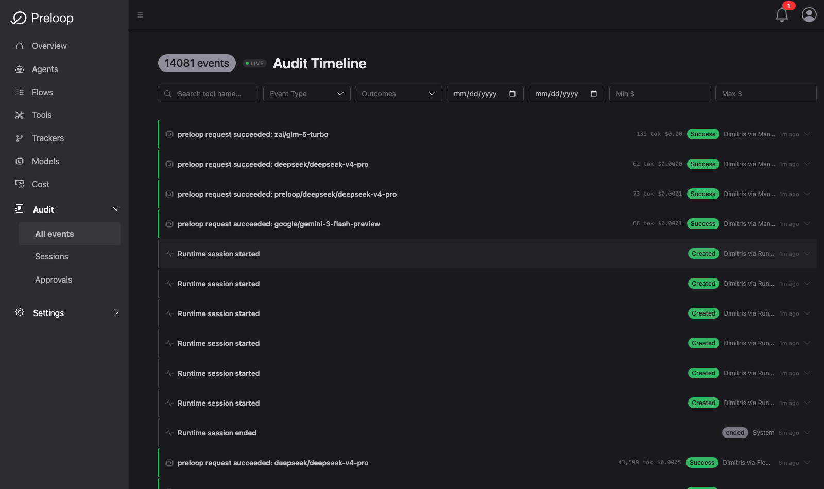Open calendar picker of first date field

point(512,94)
